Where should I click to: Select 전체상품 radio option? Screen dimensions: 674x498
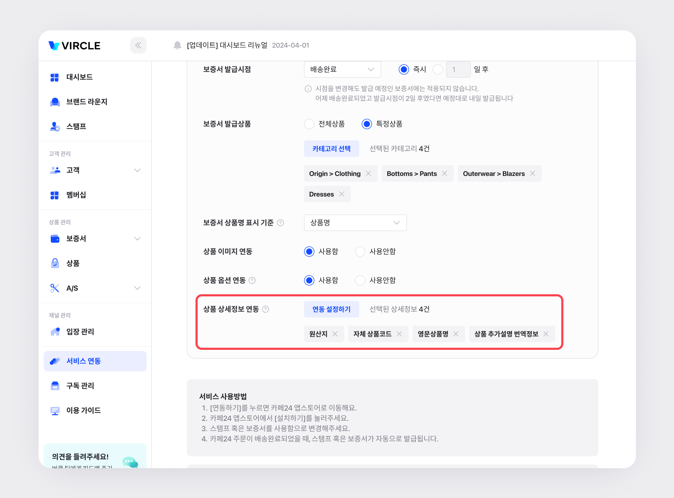click(309, 124)
